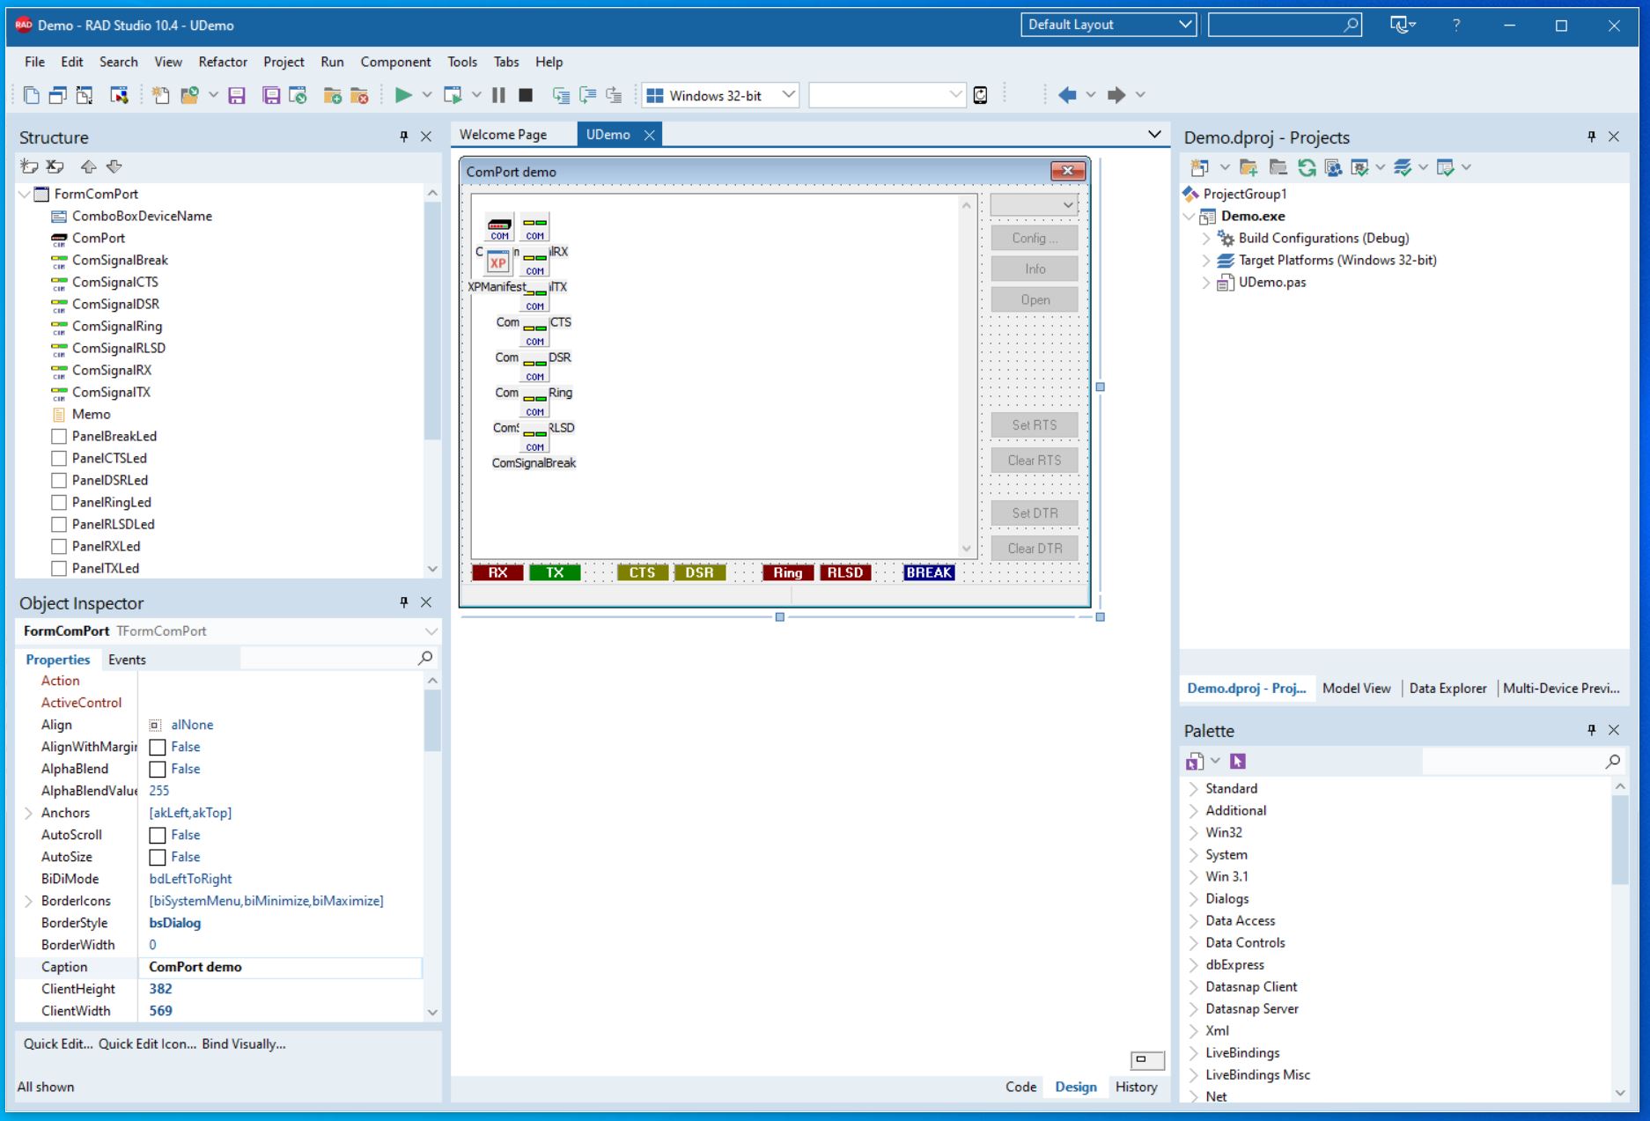
Task: Expand the Standard palette category
Action: 1194,788
